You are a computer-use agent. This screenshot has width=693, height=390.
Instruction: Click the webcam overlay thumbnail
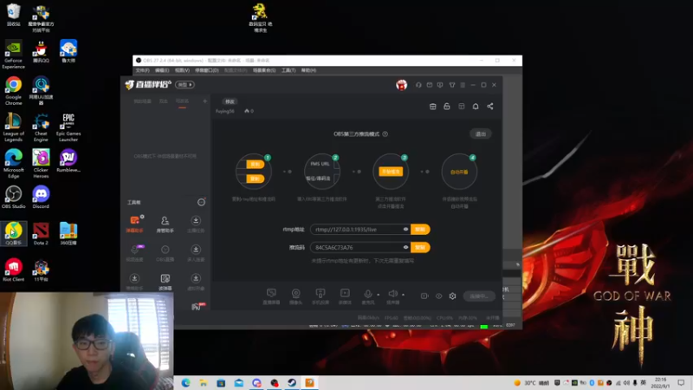pyautogui.click(x=87, y=341)
